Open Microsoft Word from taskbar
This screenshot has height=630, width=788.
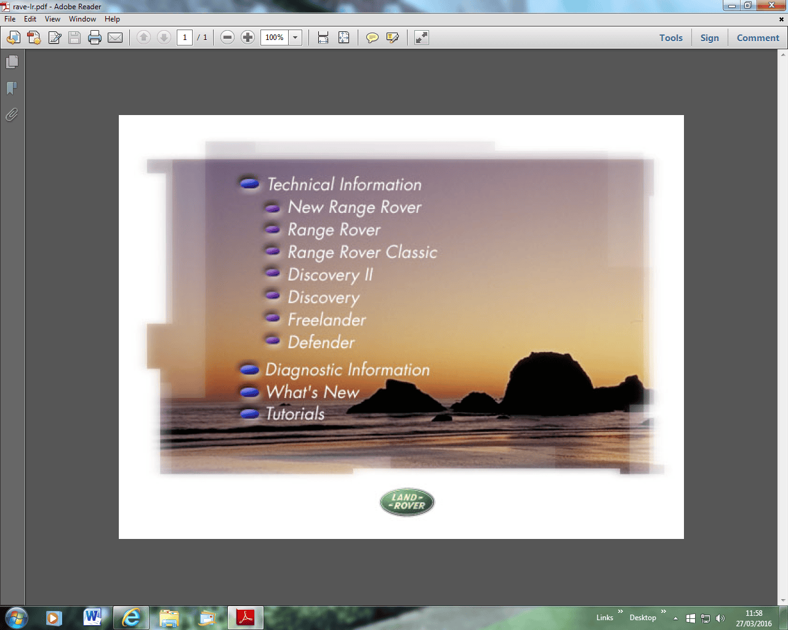click(x=92, y=618)
